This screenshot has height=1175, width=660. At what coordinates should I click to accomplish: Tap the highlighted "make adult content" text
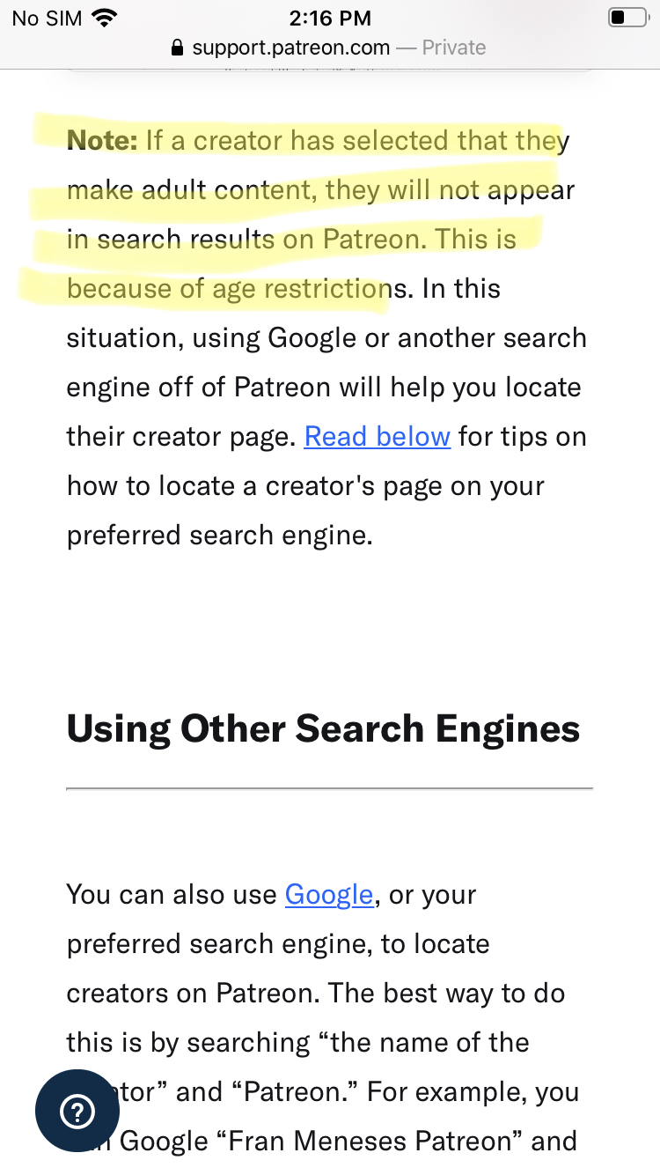pos(192,191)
